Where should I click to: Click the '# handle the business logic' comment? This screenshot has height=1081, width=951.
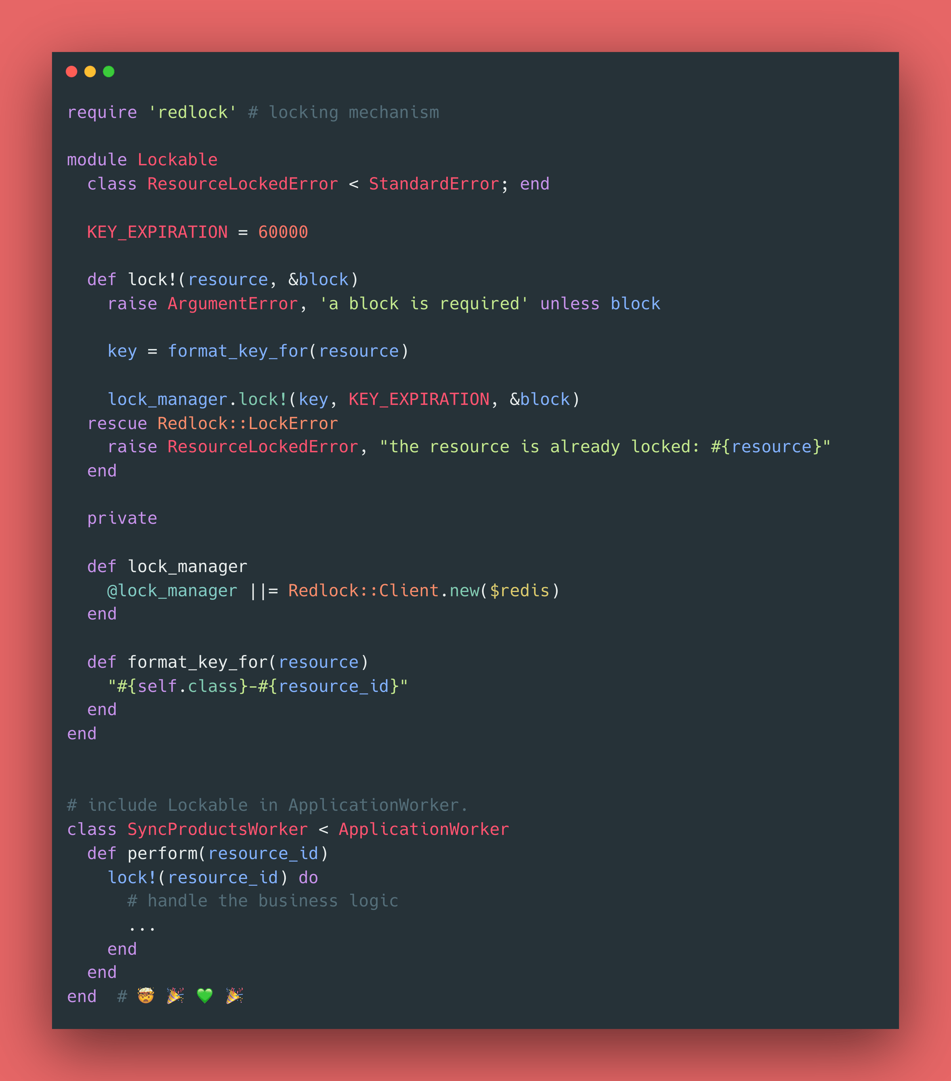pyautogui.click(x=263, y=901)
